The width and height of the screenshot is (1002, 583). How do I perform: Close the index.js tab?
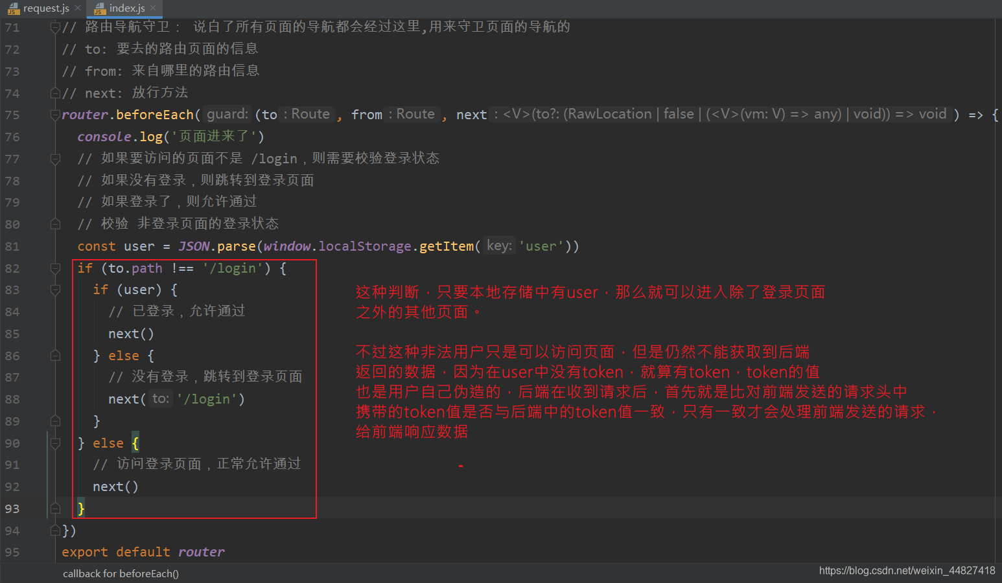pos(153,8)
